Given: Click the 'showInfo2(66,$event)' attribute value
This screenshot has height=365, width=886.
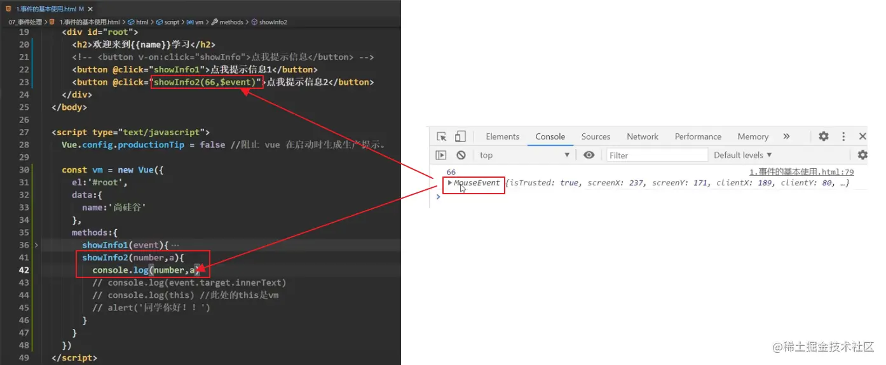Looking at the screenshot, I should (206, 82).
